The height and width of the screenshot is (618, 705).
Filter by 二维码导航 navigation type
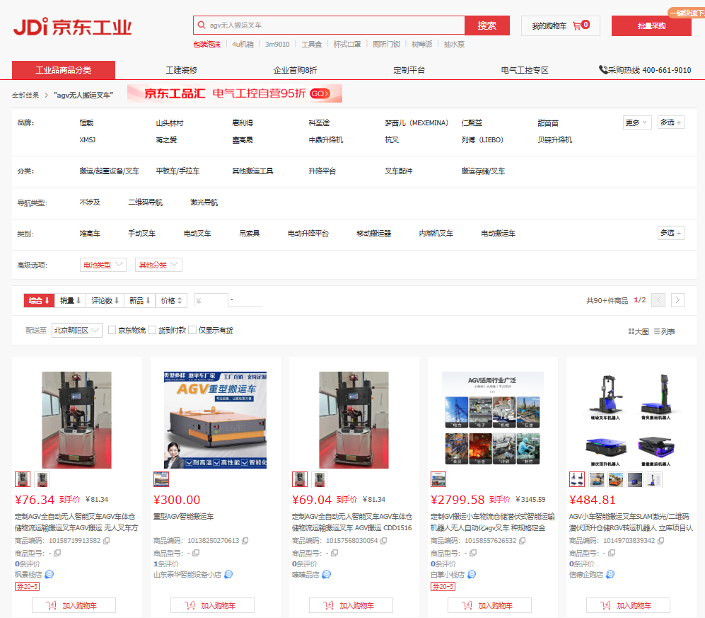145,202
